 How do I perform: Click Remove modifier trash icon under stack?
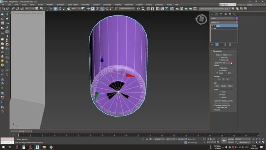point(225,45)
